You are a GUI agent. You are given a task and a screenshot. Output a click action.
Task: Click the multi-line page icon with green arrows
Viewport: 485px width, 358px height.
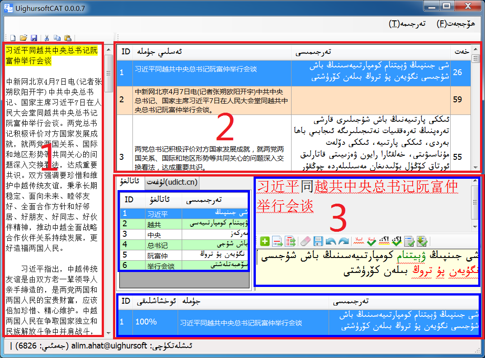[x=290, y=241]
